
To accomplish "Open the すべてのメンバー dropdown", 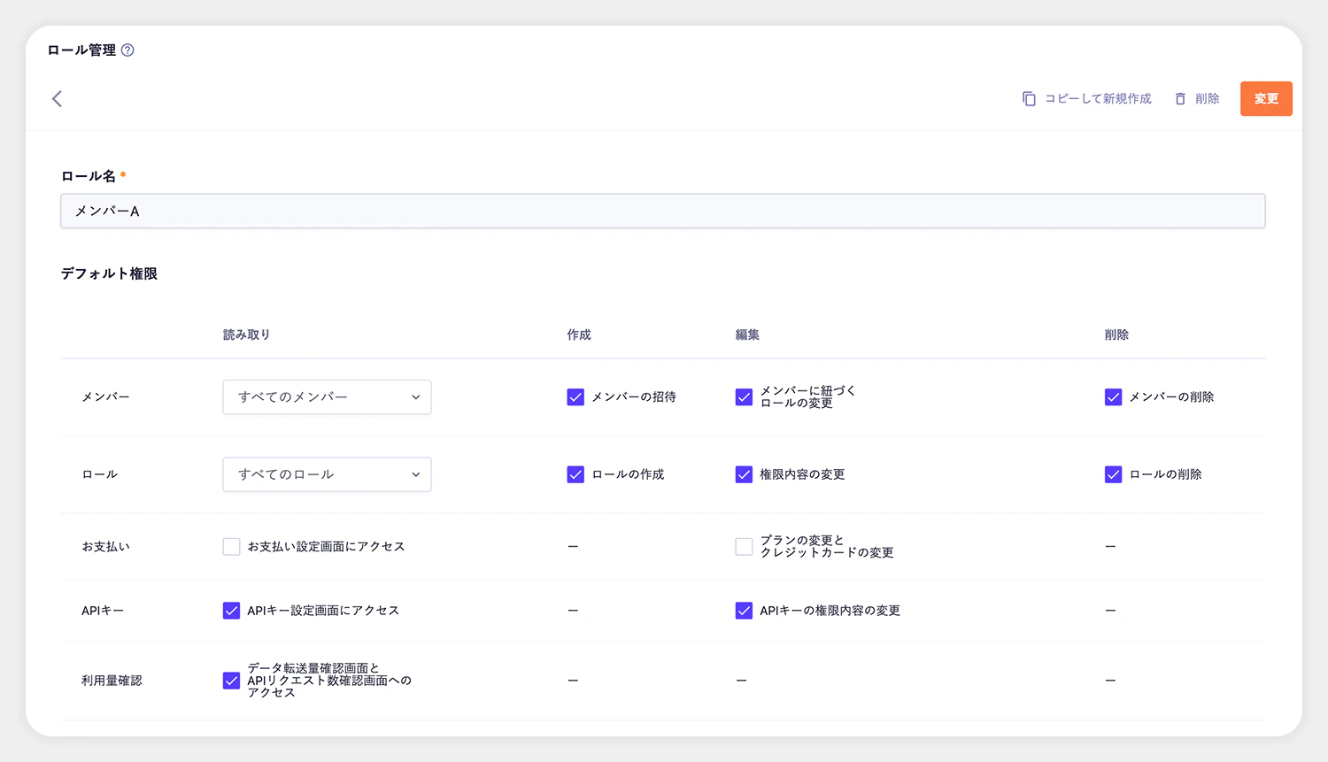I will pyautogui.click(x=327, y=396).
